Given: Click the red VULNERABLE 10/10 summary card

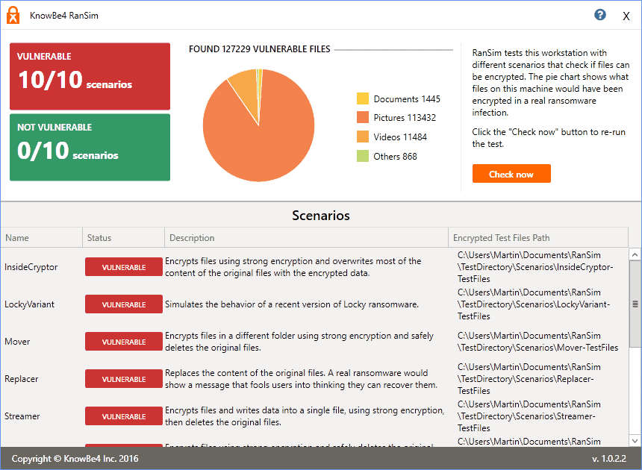Looking at the screenshot, I should point(90,75).
